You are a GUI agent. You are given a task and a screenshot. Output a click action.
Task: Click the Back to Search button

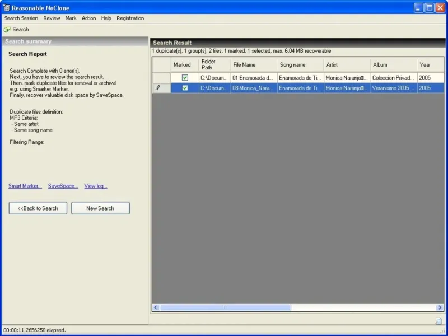[x=38, y=208]
